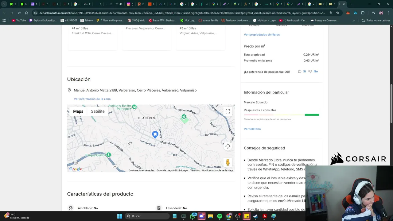Open the Windows Start menu
The height and width of the screenshot is (221, 393).
[x=119, y=216]
